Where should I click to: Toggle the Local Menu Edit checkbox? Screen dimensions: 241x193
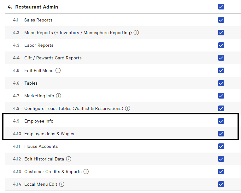[x=221, y=184]
